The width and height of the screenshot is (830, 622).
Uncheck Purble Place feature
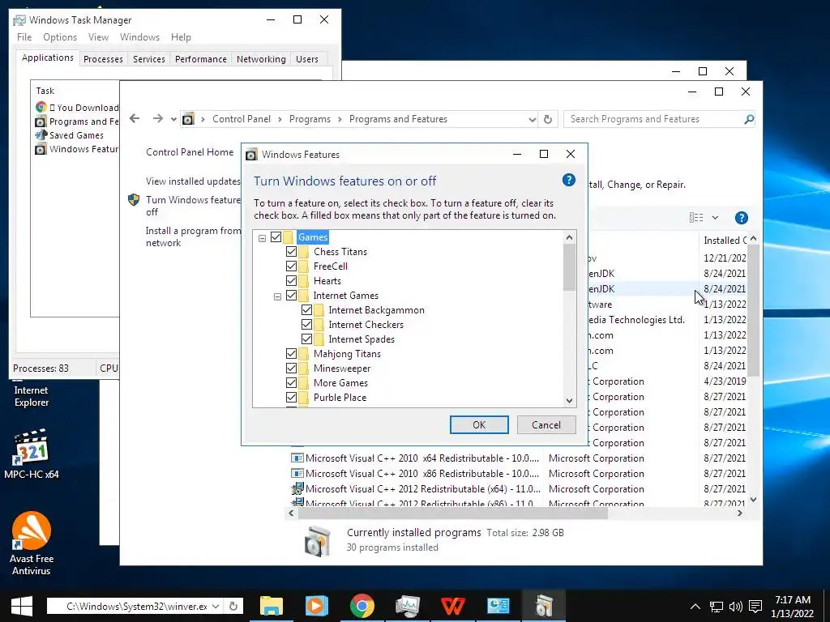291,397
